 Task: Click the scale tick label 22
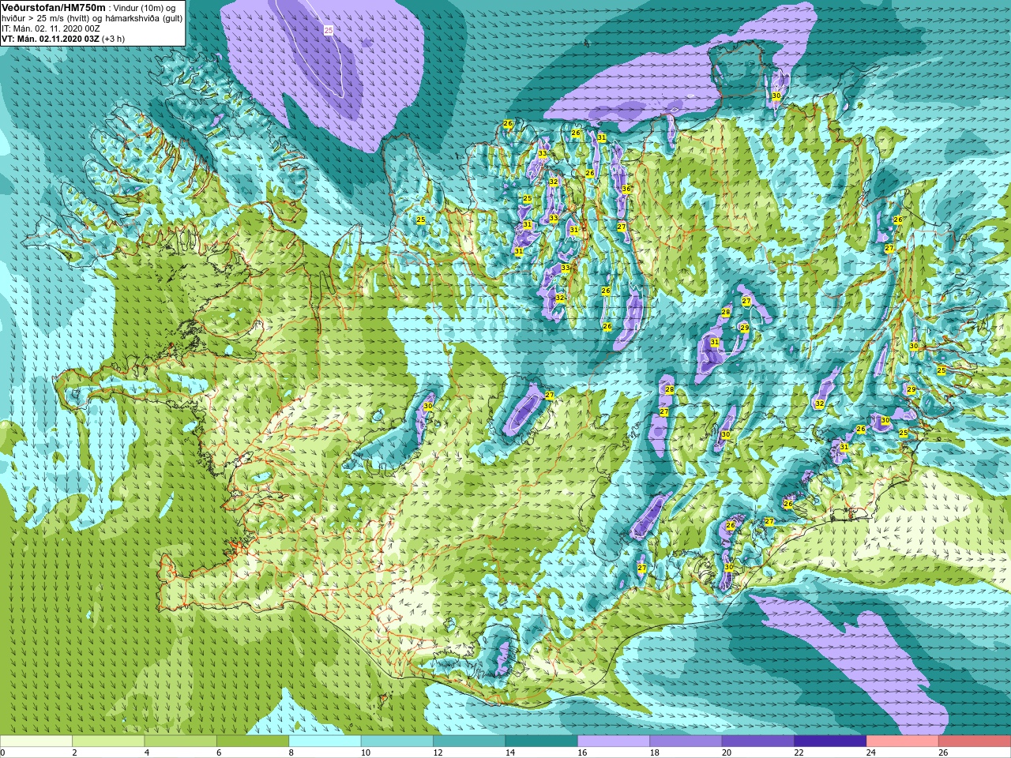tap(799, 753)
